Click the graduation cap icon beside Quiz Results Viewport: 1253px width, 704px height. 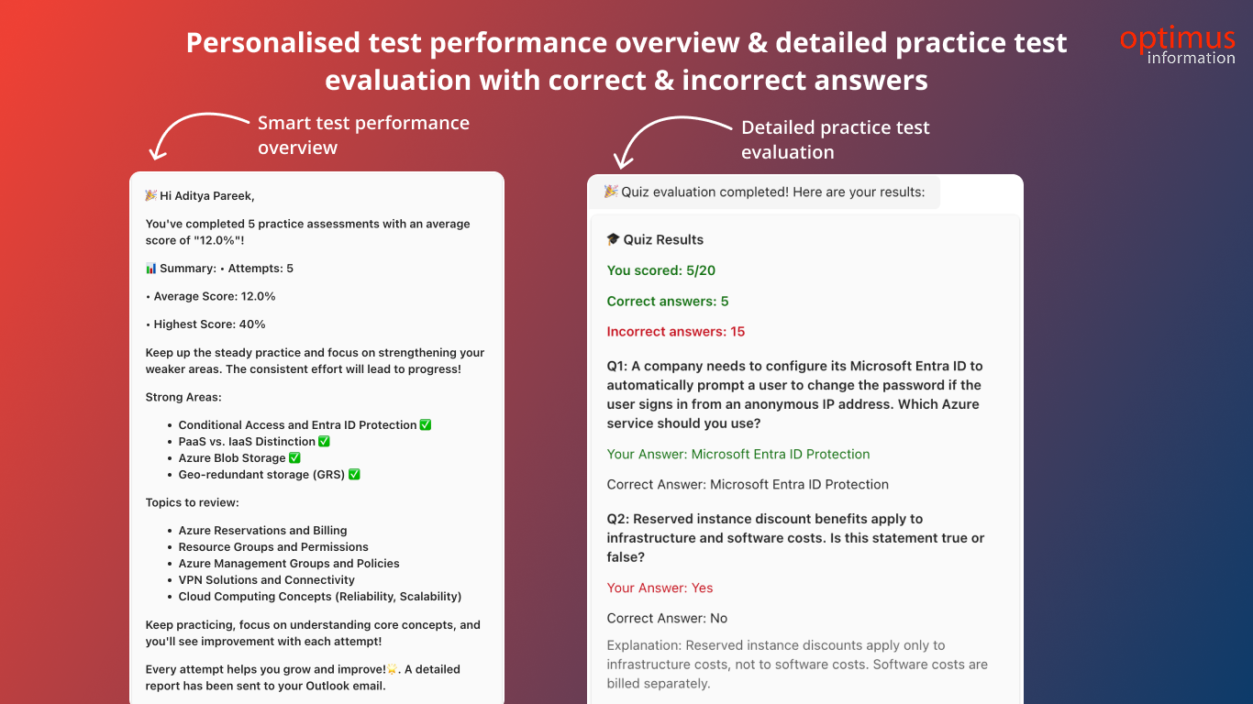point(614,239)
